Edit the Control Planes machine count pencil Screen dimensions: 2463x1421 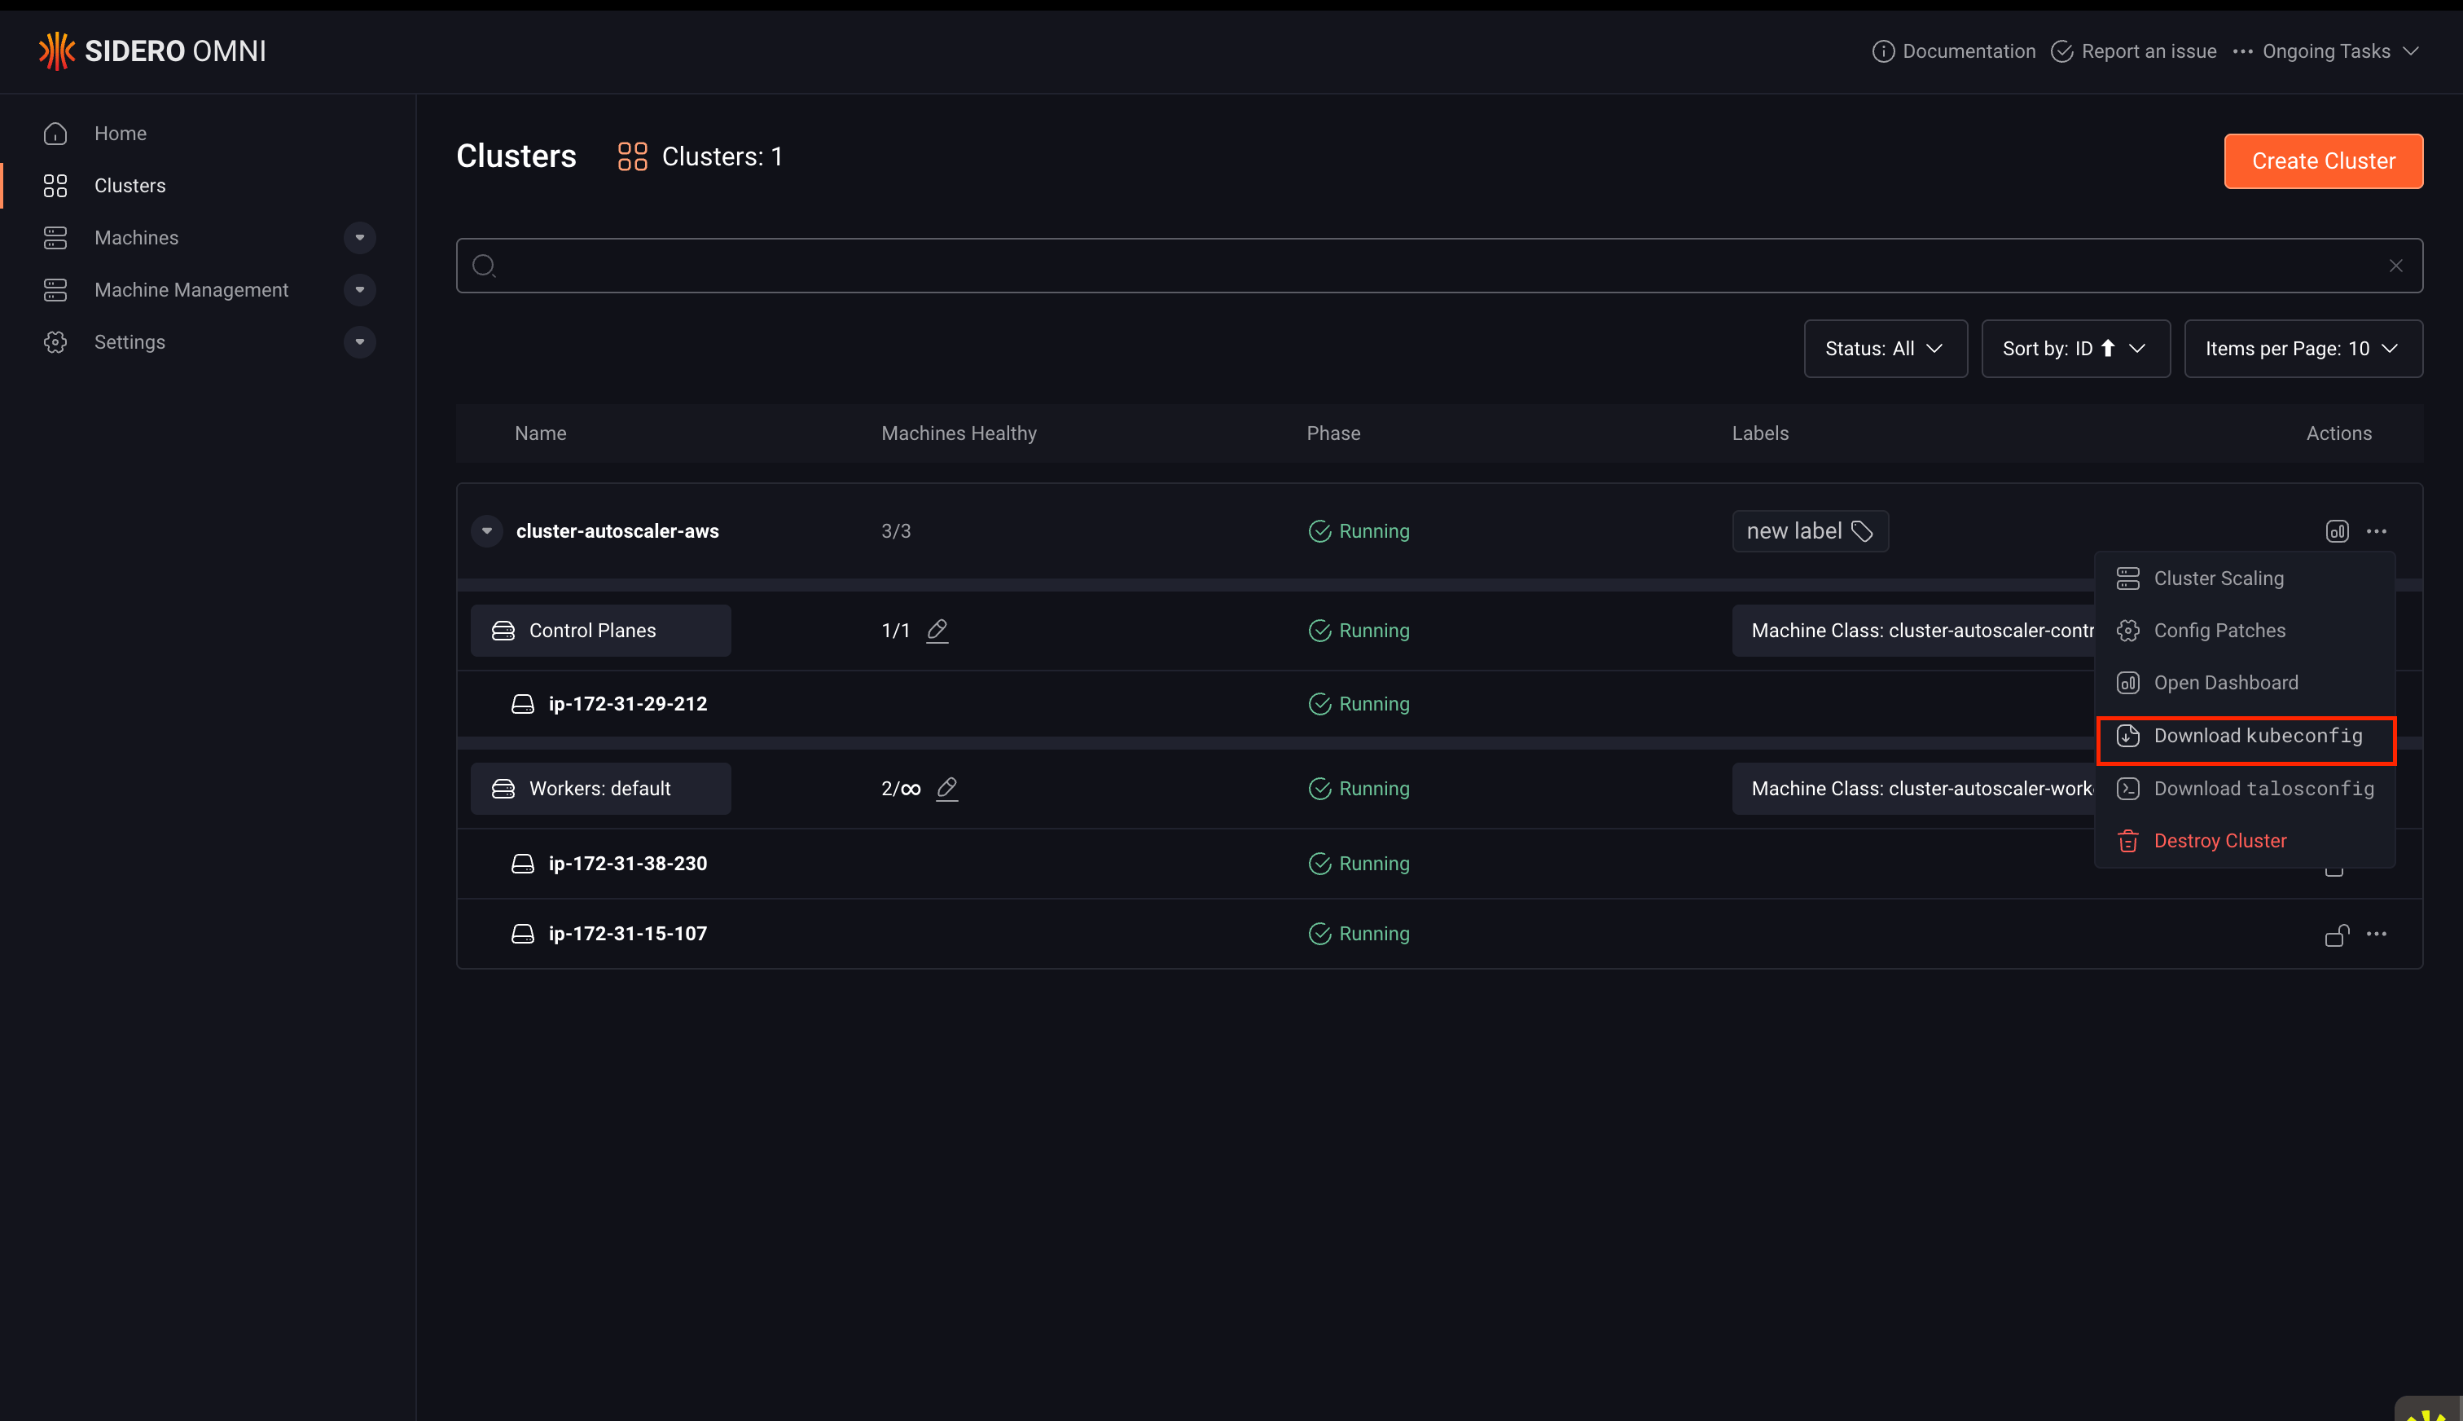click(937, 631)
